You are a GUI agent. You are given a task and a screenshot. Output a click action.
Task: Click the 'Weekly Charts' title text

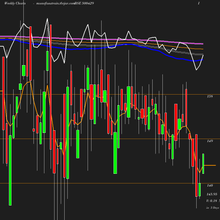[15, 3]
